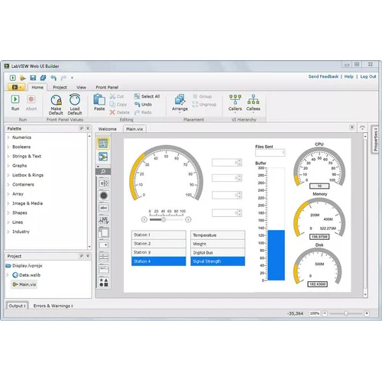Open the yellow application menu button
The width and height of the screenshot is (382, 382).
(16, 87)
